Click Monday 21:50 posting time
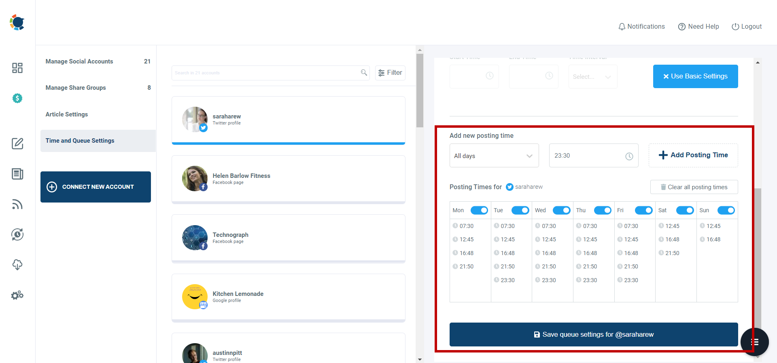 click(463, 266)
